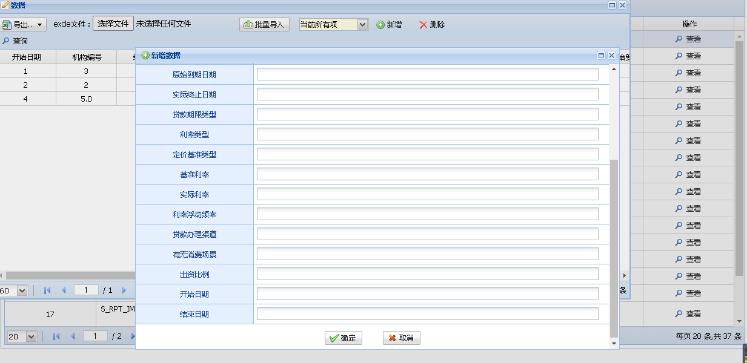Maximize the 新增数据 dialog window
Image resolution: width=747 pixels, height=363 pixels.
click(601, 55)
